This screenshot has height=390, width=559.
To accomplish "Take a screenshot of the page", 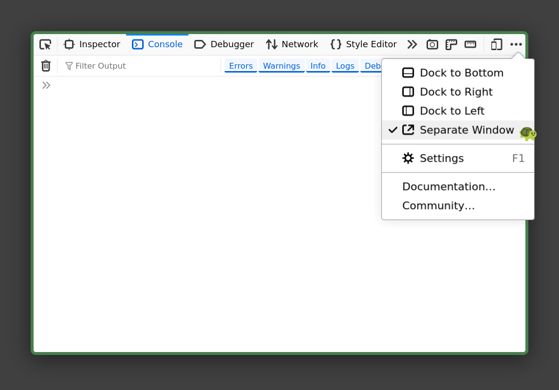I will pyautogui.click(x=432, y=44).
